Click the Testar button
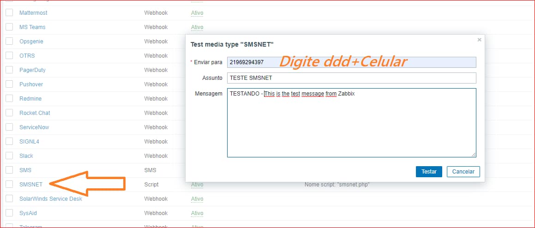This screenshot has height=228, width=535. click(429, 171)
